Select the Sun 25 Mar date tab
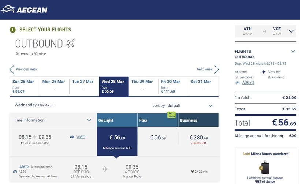The width and height of the screenshot is (300, 184). pyautogui.click(x=24, y=86)
